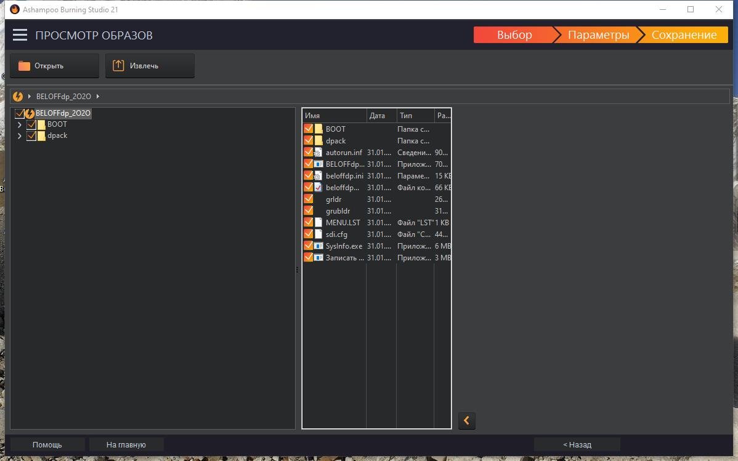Open the hamburger main menu
738x461 pixels.
(x=20, y=35)
